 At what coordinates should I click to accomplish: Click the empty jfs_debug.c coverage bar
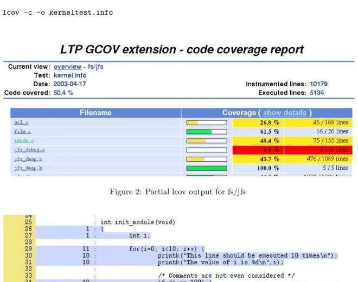[207, 150]
